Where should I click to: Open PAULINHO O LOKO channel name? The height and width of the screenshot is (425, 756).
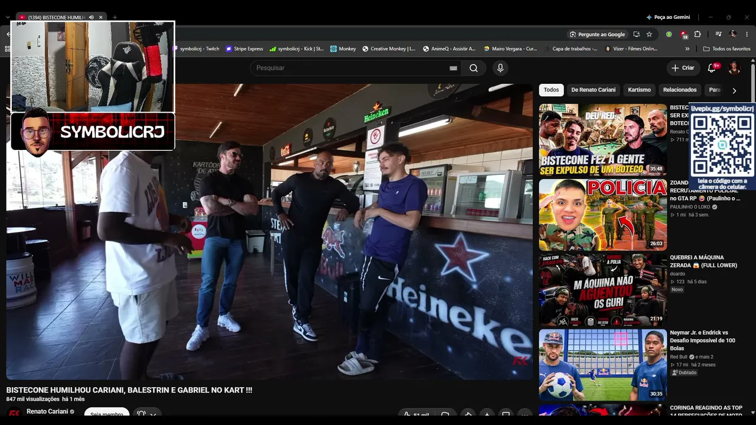click(690, 207)
